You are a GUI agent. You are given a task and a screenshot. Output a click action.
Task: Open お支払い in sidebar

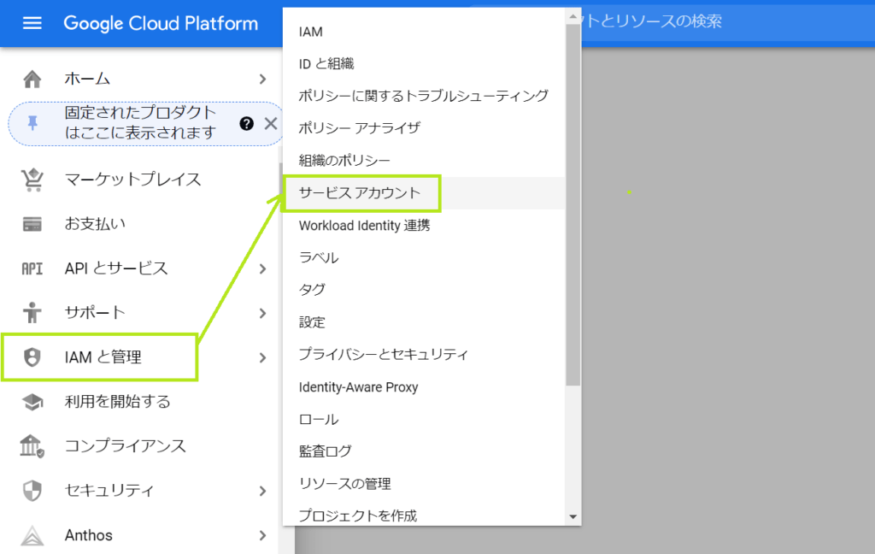[x=95, y=224]
